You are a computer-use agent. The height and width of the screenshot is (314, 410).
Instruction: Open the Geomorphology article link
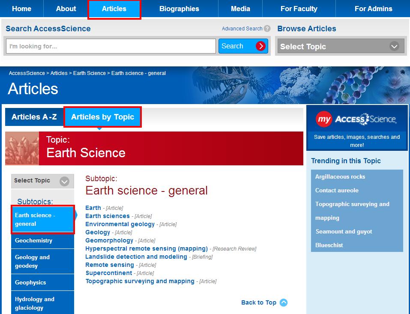(x=109, y=240)
